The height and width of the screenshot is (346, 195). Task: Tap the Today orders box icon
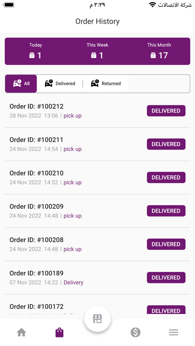[32, 55]
